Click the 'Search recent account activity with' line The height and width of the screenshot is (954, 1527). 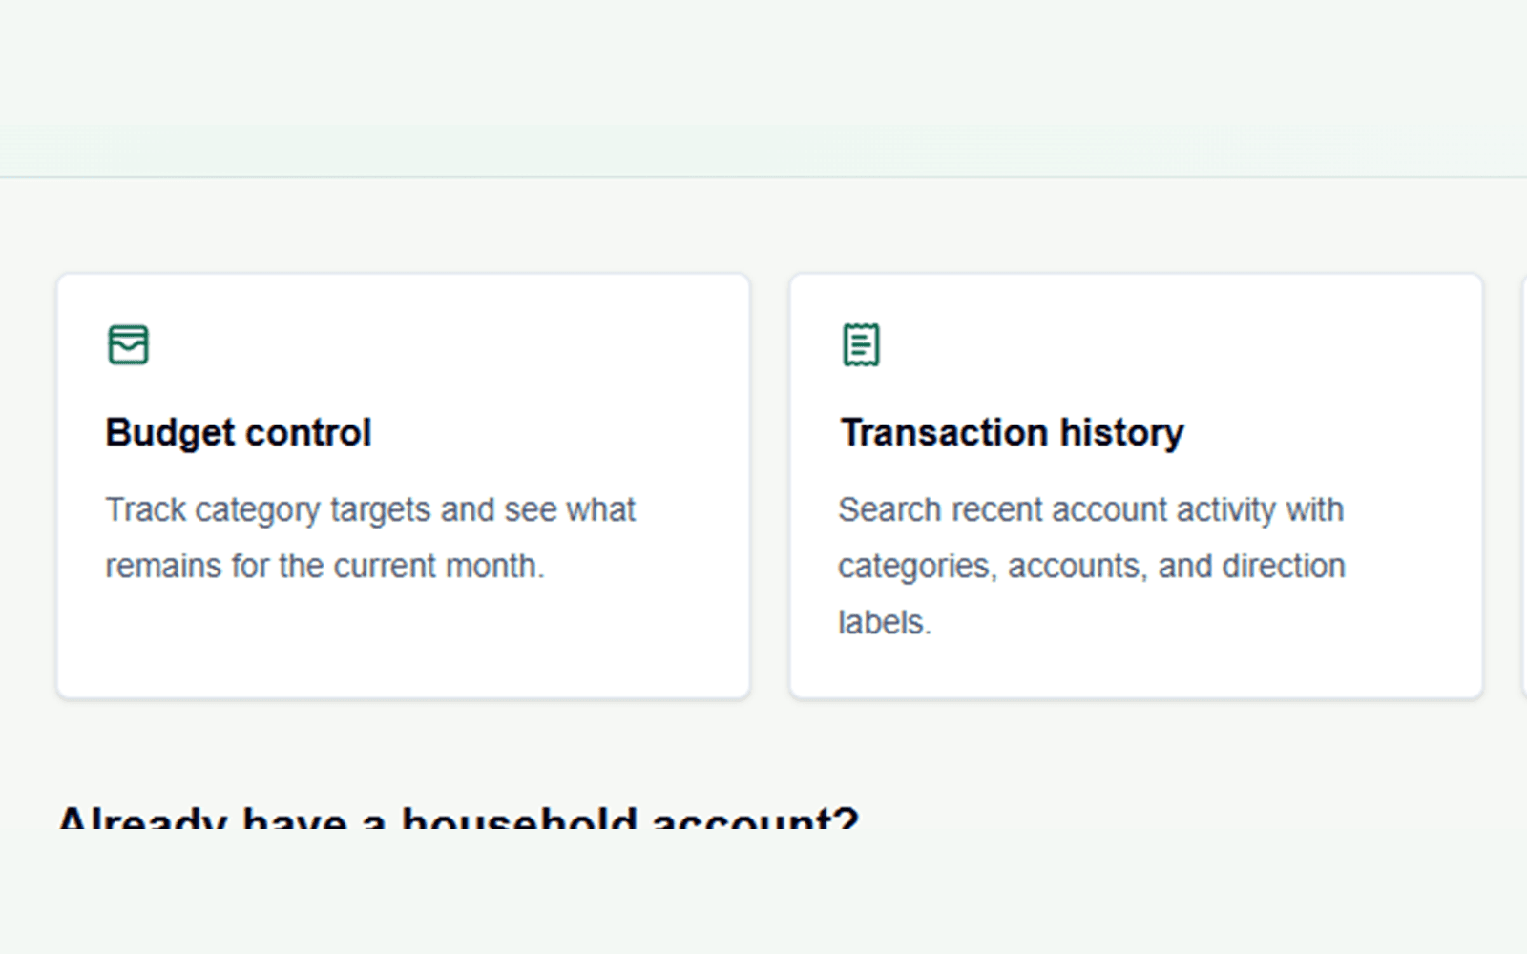point(1091,510)
